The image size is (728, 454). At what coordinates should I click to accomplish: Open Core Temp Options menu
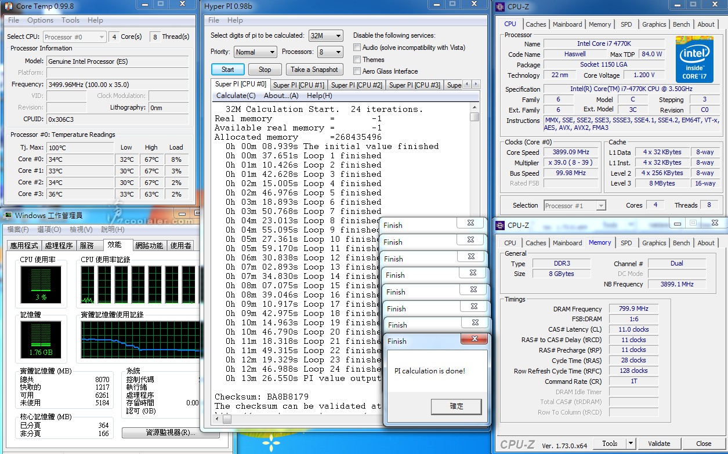point(40,20)
